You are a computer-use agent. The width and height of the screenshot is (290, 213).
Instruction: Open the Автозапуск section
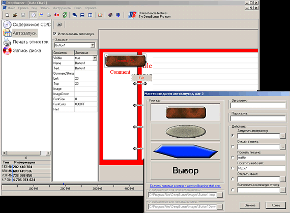pyautogui.click(x=20, y=33)
